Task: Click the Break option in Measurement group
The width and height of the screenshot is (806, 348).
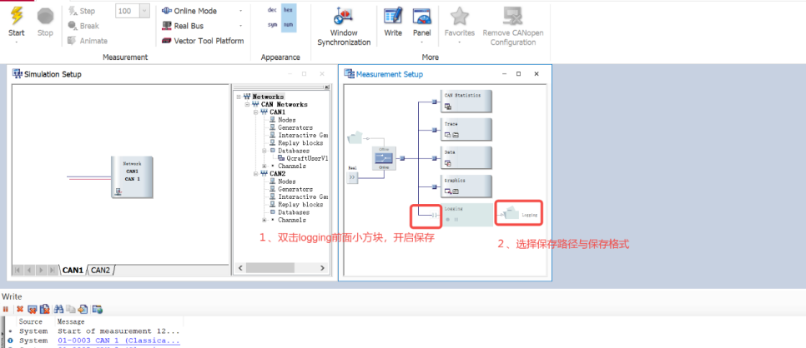Action: pyautogui.click(x=83, y=26)
